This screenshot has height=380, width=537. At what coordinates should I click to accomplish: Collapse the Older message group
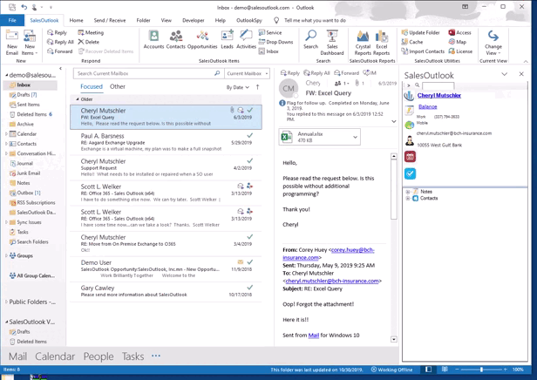tap(77, 99)
